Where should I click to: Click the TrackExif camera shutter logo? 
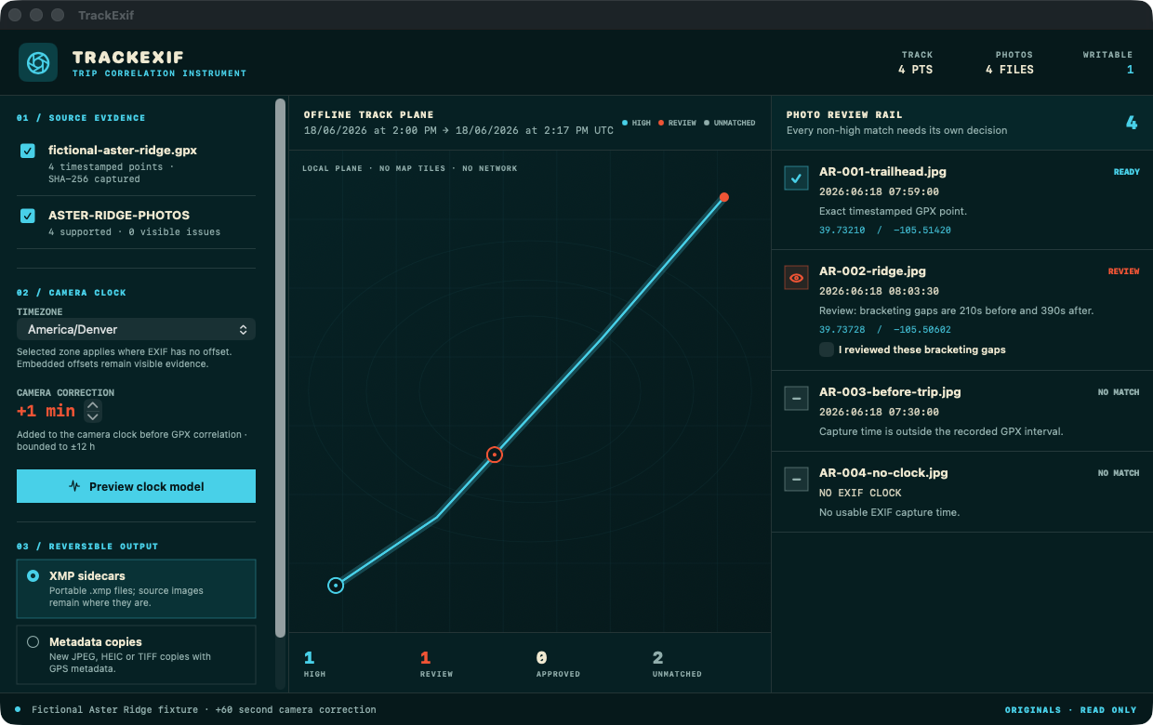[38, 62]
